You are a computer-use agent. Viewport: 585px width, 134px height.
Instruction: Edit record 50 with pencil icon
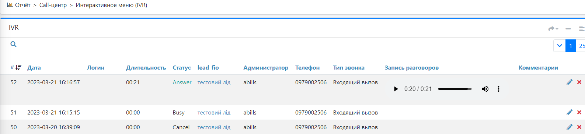point(570,127)
